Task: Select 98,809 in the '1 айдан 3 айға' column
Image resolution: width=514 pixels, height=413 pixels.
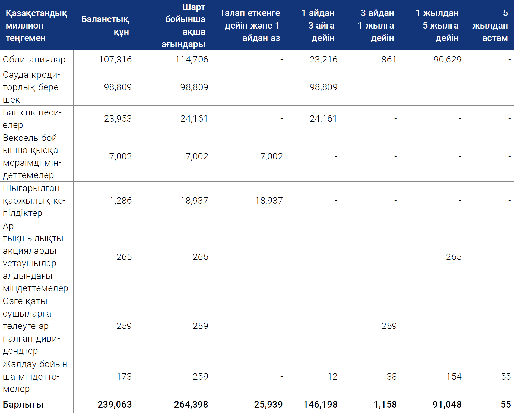Action: click(323, 87)
